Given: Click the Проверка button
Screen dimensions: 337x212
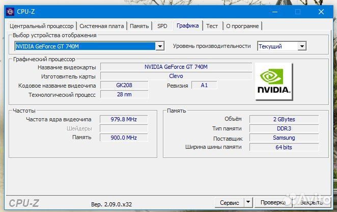Looking at the screenshot, I should point(273,202).
